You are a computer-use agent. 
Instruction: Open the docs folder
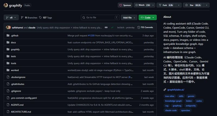[13, 43]
